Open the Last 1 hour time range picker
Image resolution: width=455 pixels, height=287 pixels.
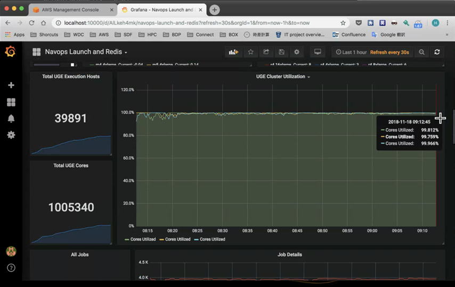pos(352,52)
